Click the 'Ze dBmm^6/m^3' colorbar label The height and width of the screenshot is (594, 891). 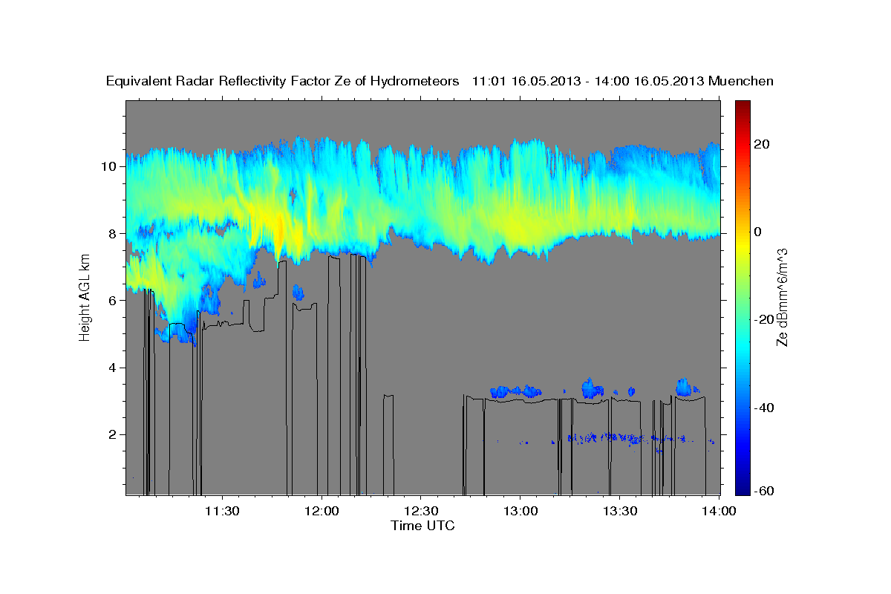pyautogui.click(x=781, y=297)
